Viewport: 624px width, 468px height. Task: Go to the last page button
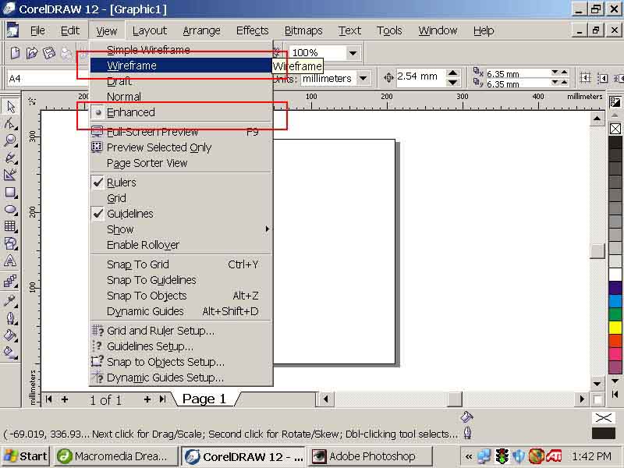tap(162, 399)
